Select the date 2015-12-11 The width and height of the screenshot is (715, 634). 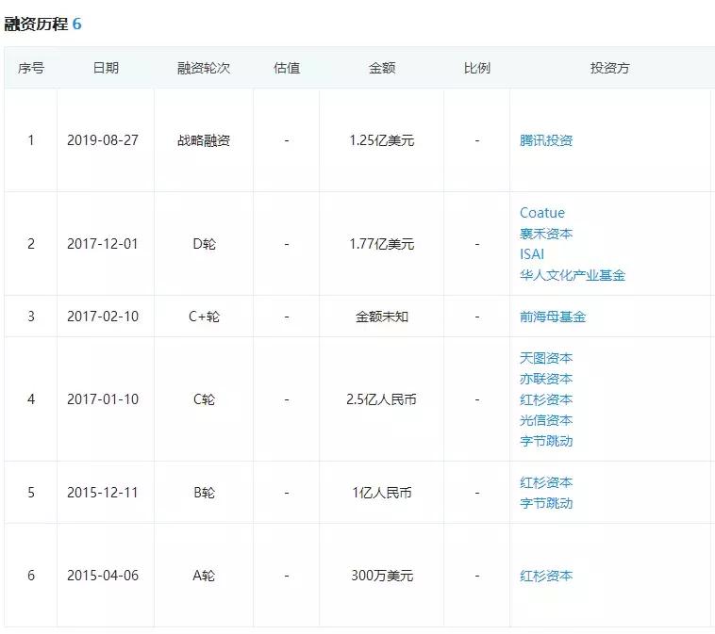click(x=103, y=493)
